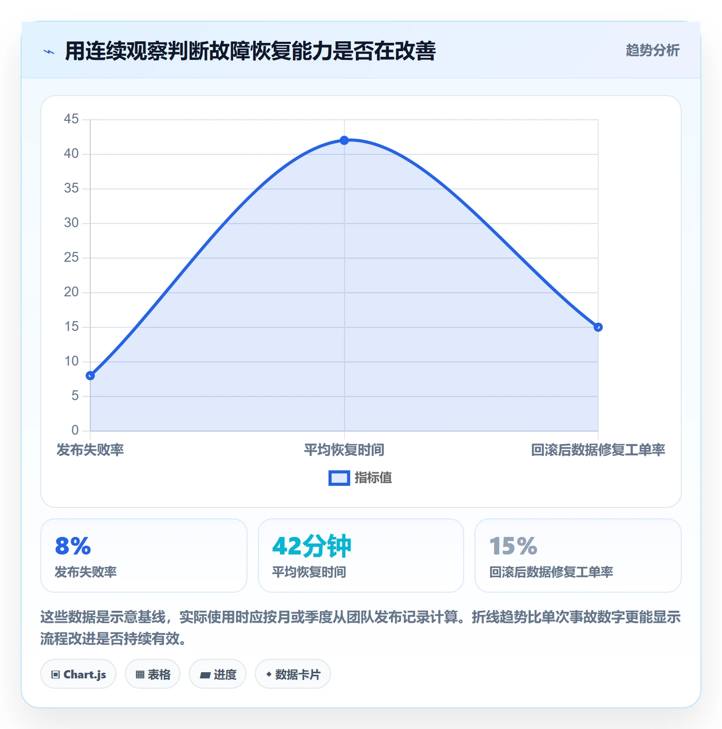The image size is (722, 729).
Task: Click the y-axis value 45
Action: (x=71, y=119)
